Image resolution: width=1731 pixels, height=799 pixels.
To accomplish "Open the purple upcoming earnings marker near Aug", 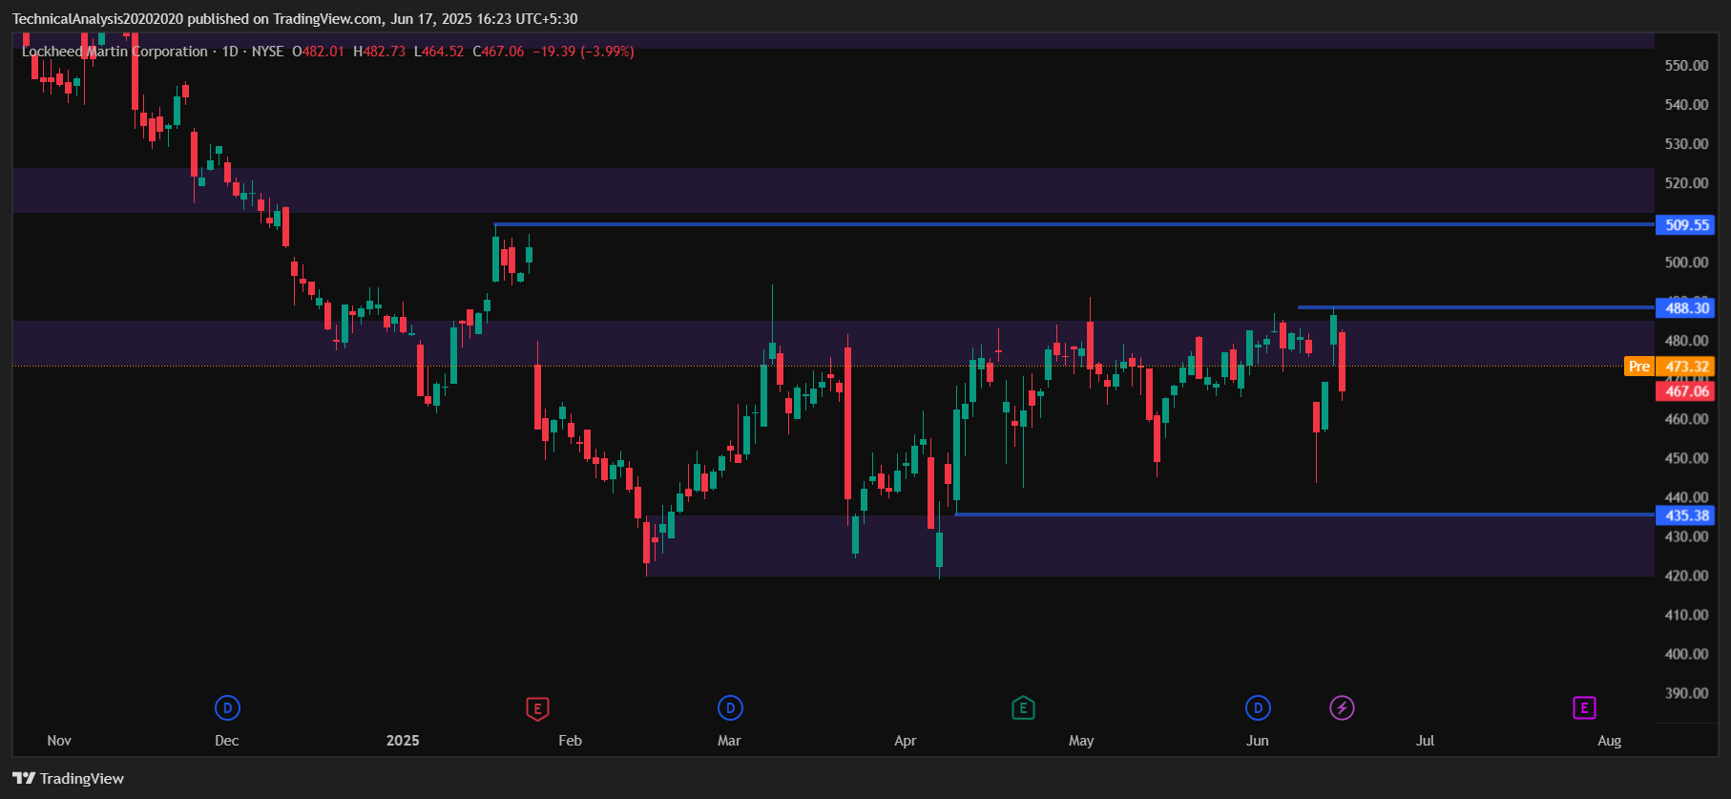I will click(1584, 708).
